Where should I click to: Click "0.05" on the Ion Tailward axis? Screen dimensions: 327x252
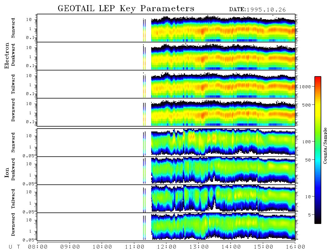click(28, 212)
